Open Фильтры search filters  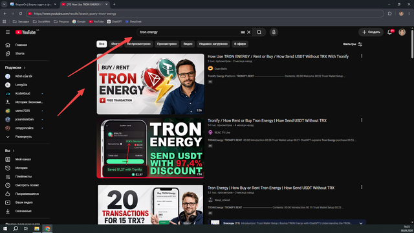(x=353, y=44)
